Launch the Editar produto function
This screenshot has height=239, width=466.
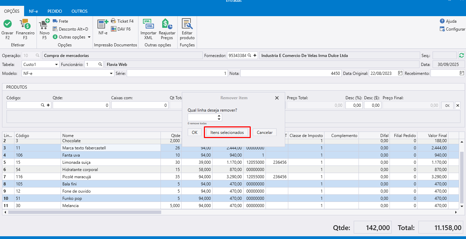tap(187, 24)
